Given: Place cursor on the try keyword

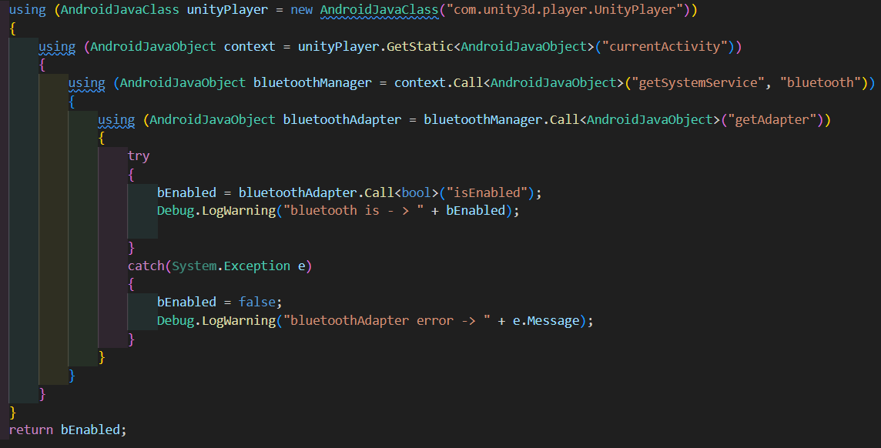Looking at the screenshot, I should [138, 156].
